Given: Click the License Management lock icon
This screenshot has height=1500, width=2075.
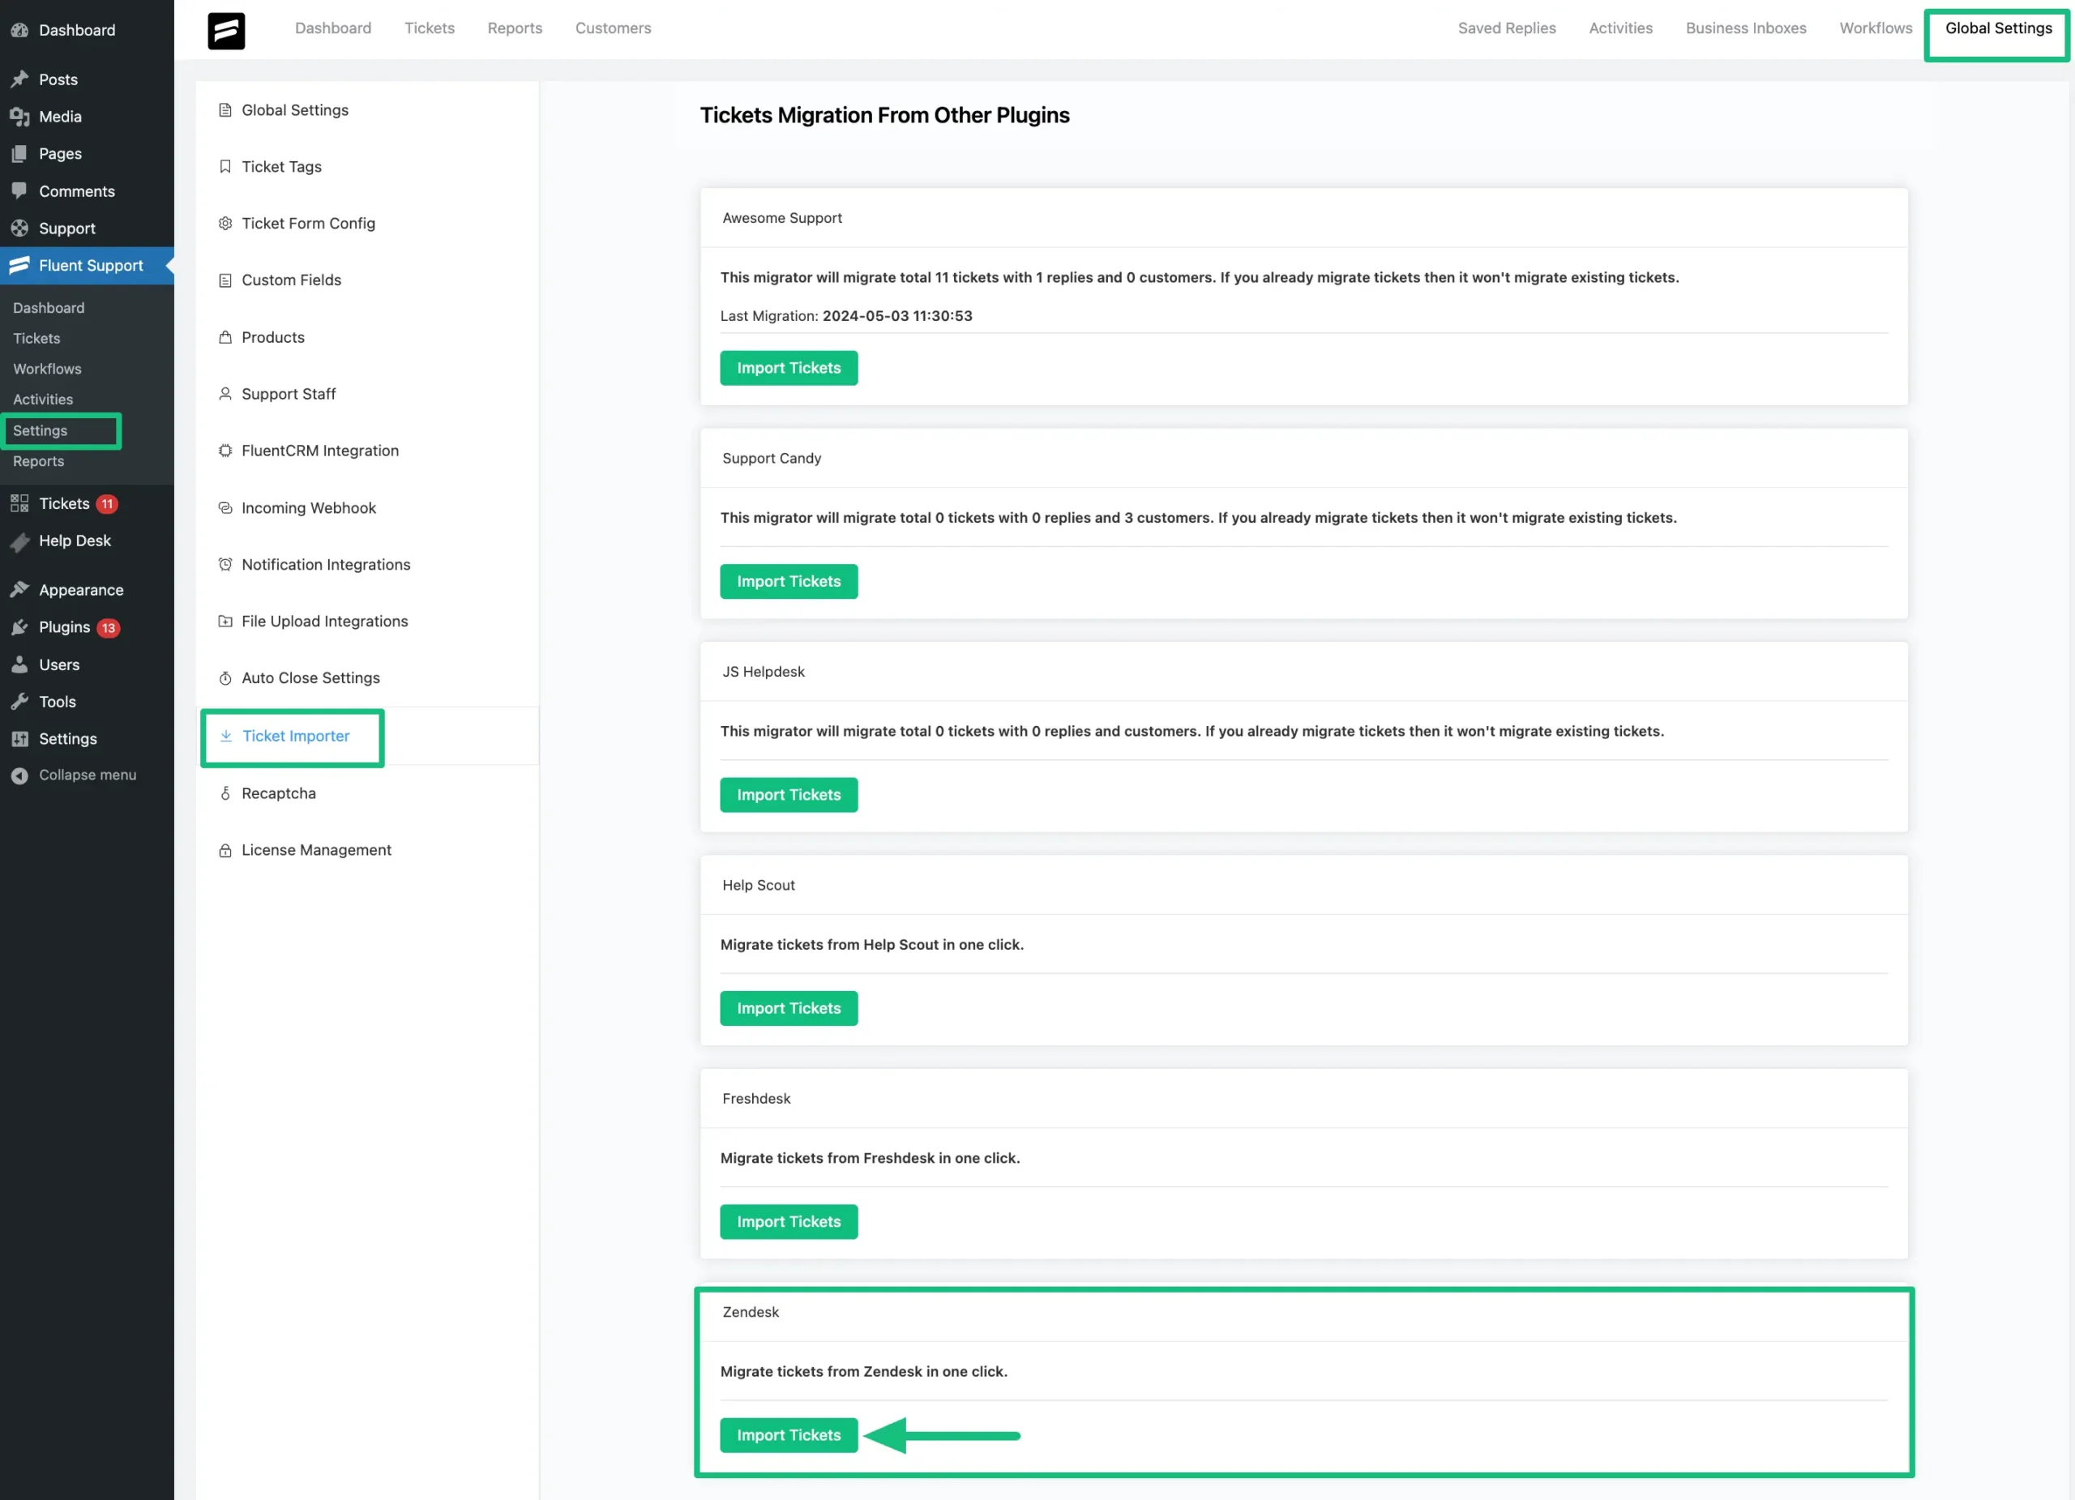Looking at the screenshot, I should [x=225, y=851].
